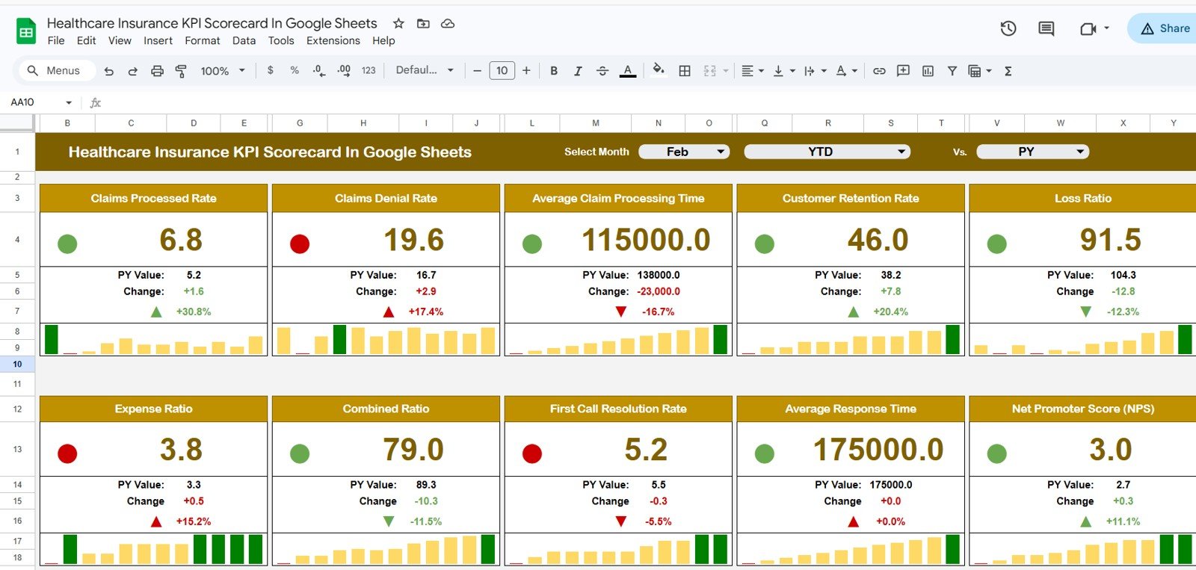Click the Claims Denial Rate card title
The height and width of the screenshot is (570, 1196).
point(386,198)
